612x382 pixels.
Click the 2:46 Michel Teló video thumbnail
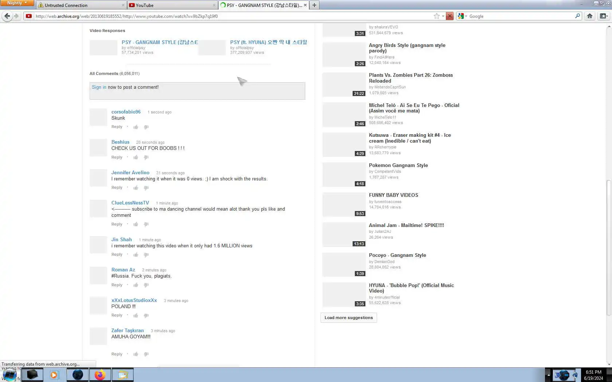pos(344,115)
